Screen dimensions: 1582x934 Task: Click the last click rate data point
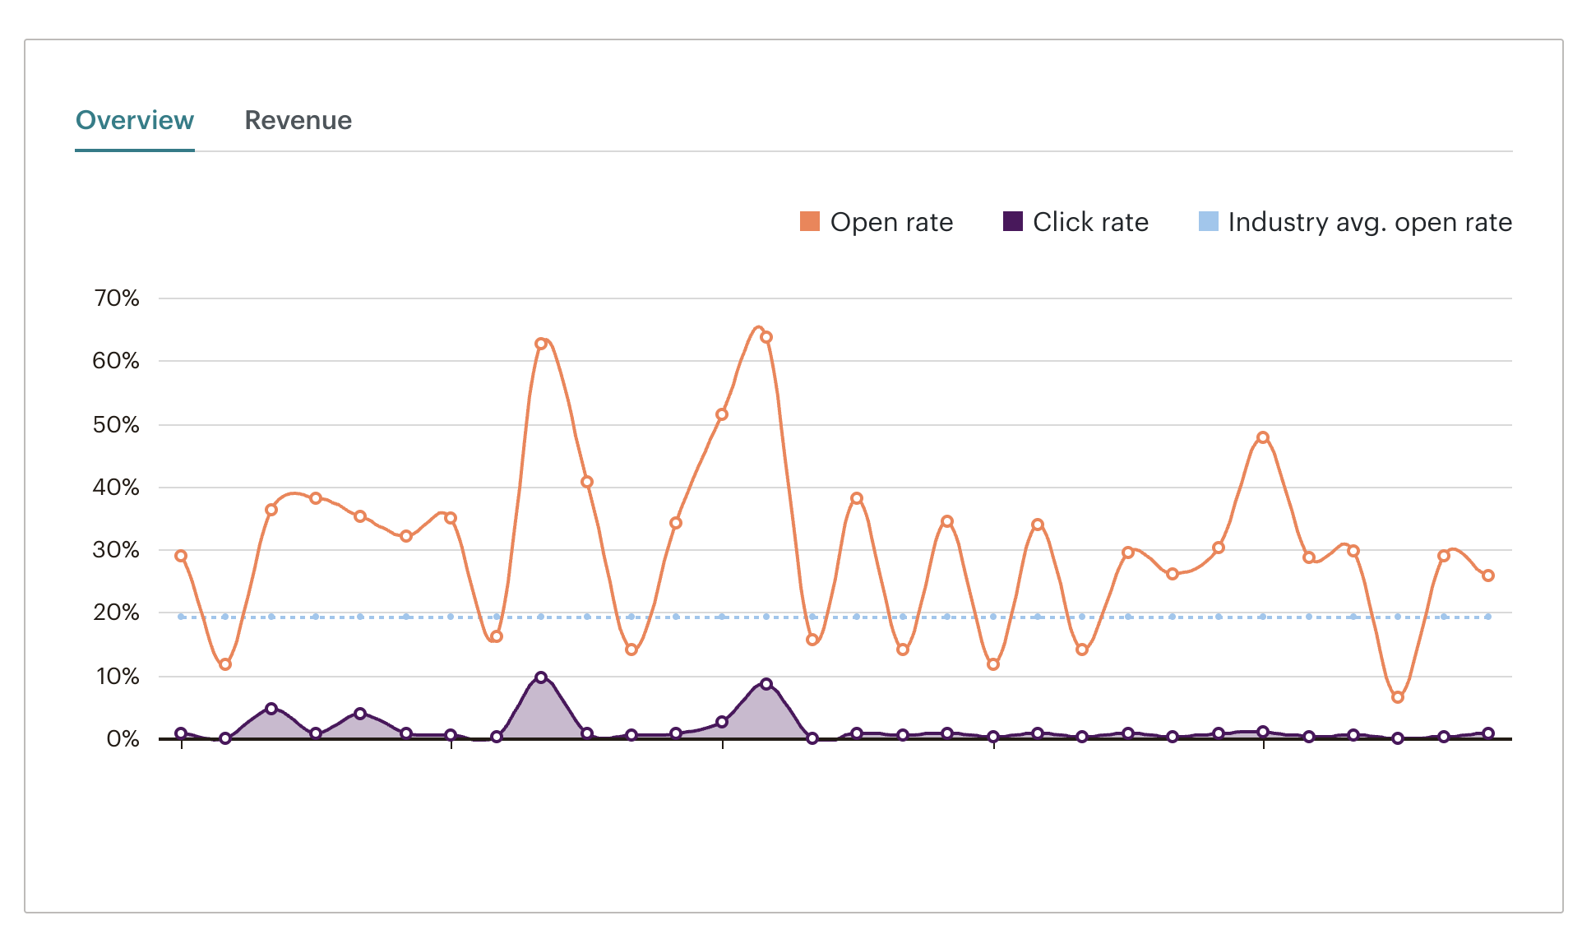click(1488, 733)
